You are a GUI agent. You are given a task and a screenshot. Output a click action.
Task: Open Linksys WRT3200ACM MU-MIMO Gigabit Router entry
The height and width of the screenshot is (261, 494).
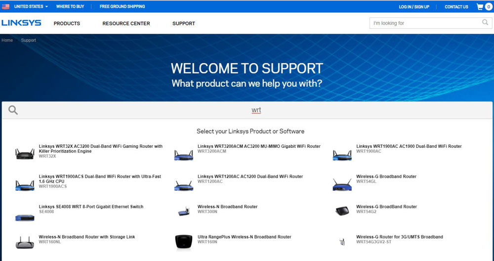click(259, 146)
